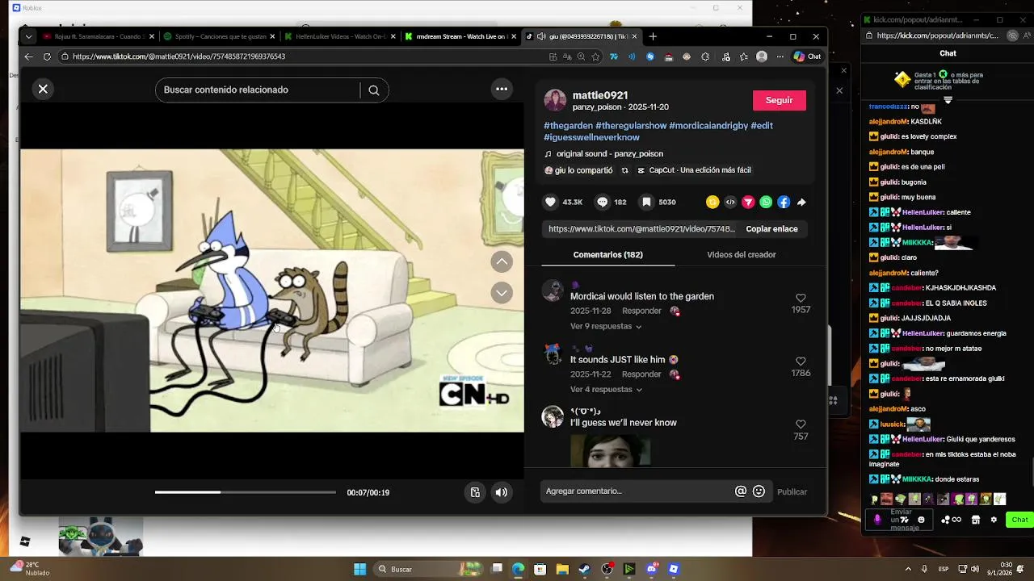Screen dimensions: 1034x581
Task: Click the embed code icon
Action: 730,203
